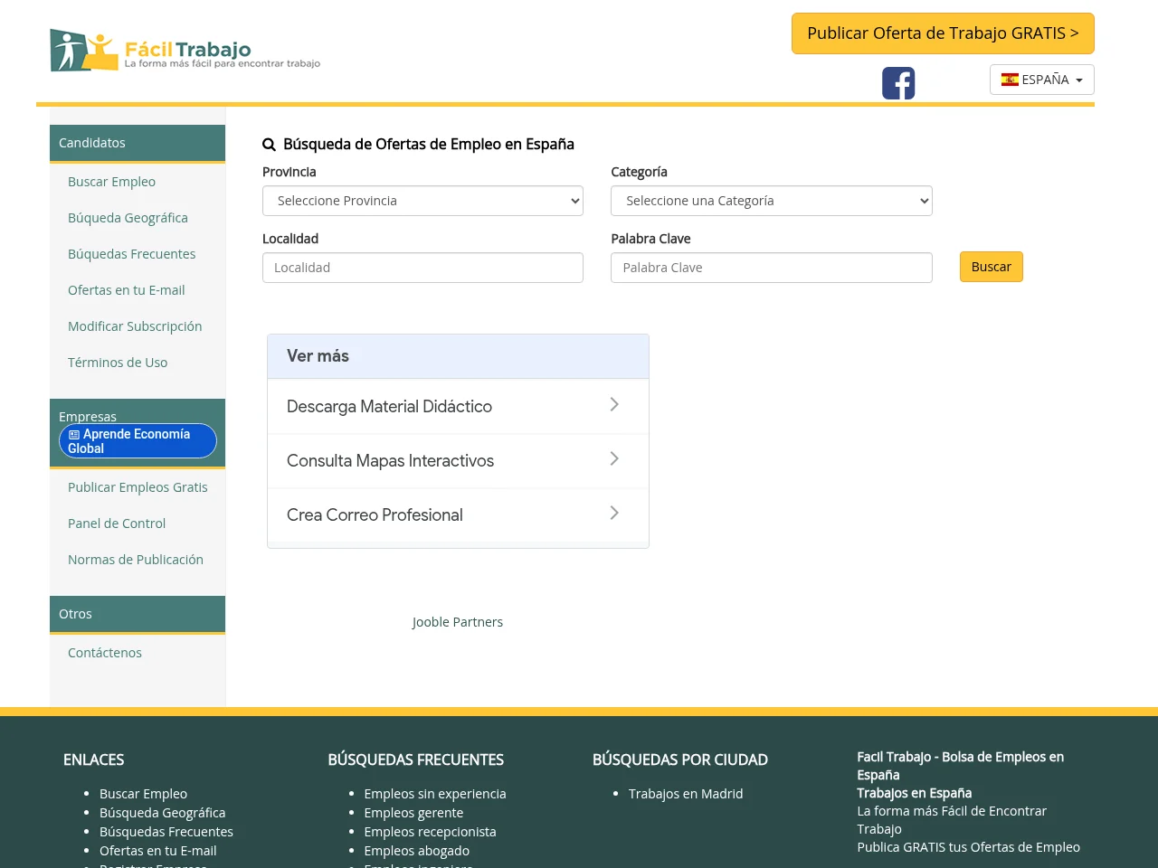The image size is (1158, 868).
Task: Open footer link Búsqueda Geográfica
Action: (x=162, y=813)
